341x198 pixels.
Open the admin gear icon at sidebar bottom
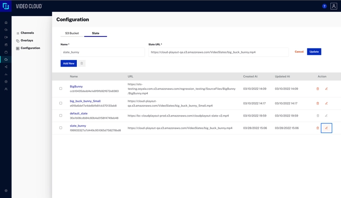[x=6, y=191]
